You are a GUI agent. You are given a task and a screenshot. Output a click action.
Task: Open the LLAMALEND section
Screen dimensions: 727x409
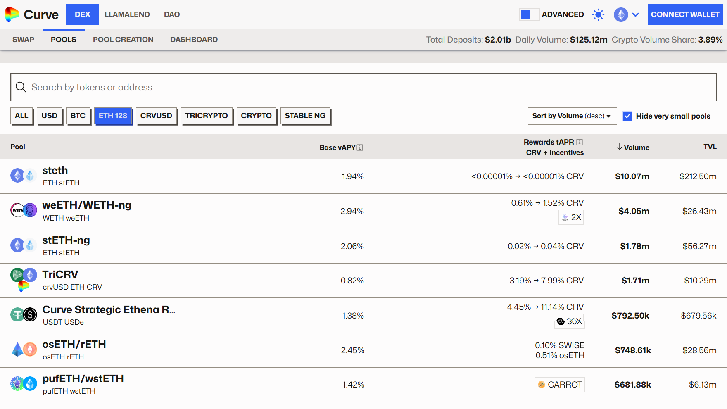click(127, 14)
